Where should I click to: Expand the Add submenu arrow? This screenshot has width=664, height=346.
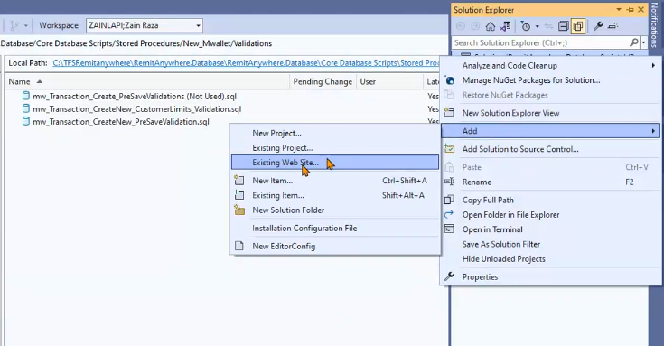[653, 131]
